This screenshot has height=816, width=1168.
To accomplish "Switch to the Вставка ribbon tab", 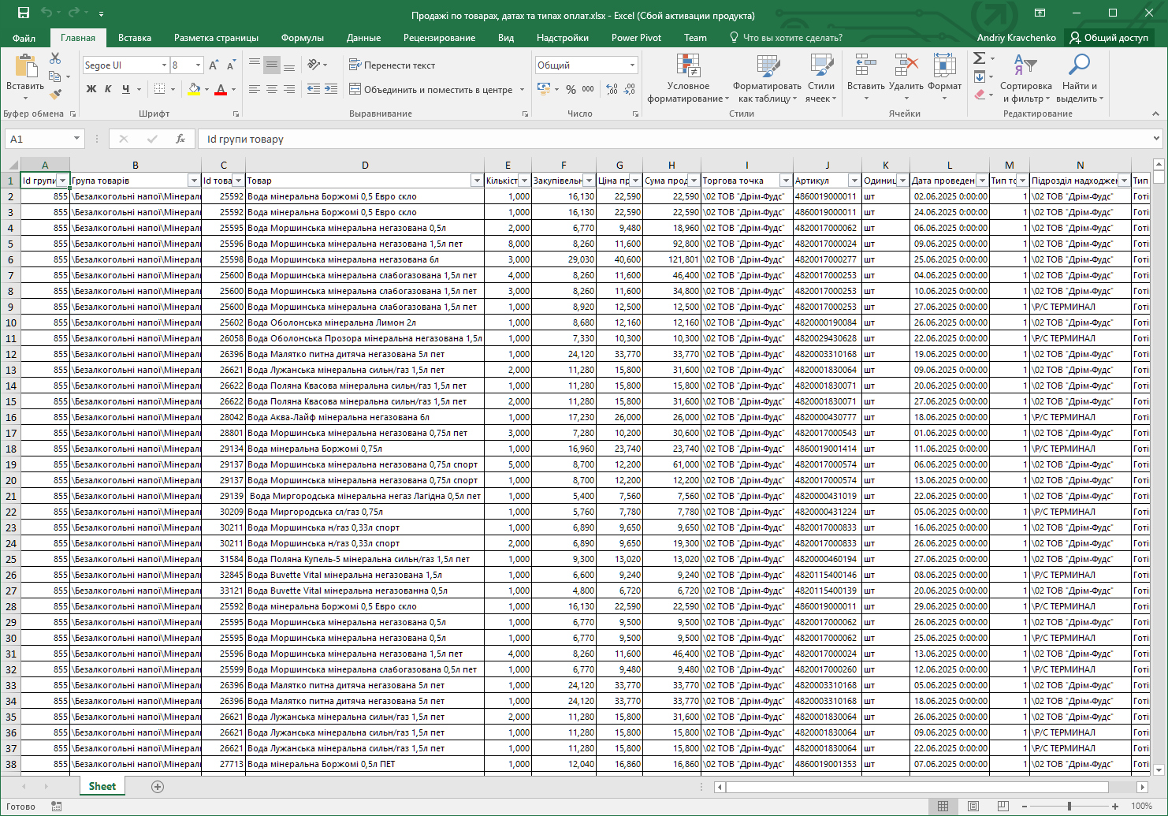I will tap(135, 38).
